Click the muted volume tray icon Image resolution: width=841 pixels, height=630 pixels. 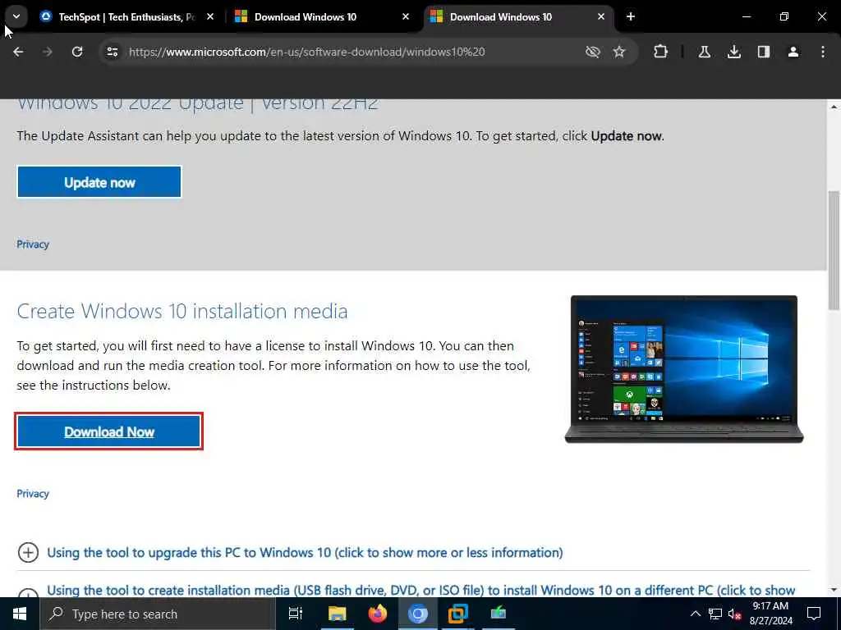(734, 614)
